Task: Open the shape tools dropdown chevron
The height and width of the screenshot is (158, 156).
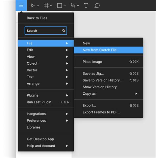Action: tap(65, 6)
